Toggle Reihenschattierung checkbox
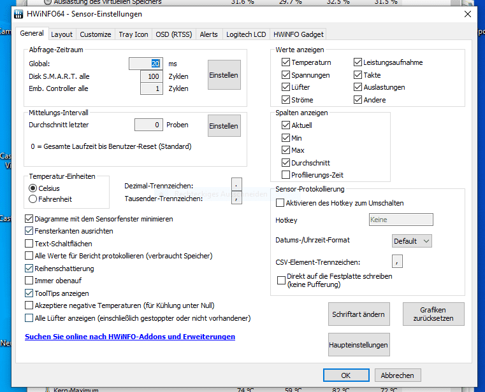Screen dimensions: 485x392 pyautogui.click(x=29, y=268)
